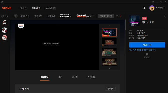Open the settings gear in title bar
The width and height of the screenshot is (168, 93).
tap(153, 2)
